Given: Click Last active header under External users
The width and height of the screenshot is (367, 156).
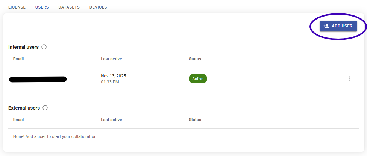Looking at the screenshot, I should pyautogui.click(x=111, y=120).
